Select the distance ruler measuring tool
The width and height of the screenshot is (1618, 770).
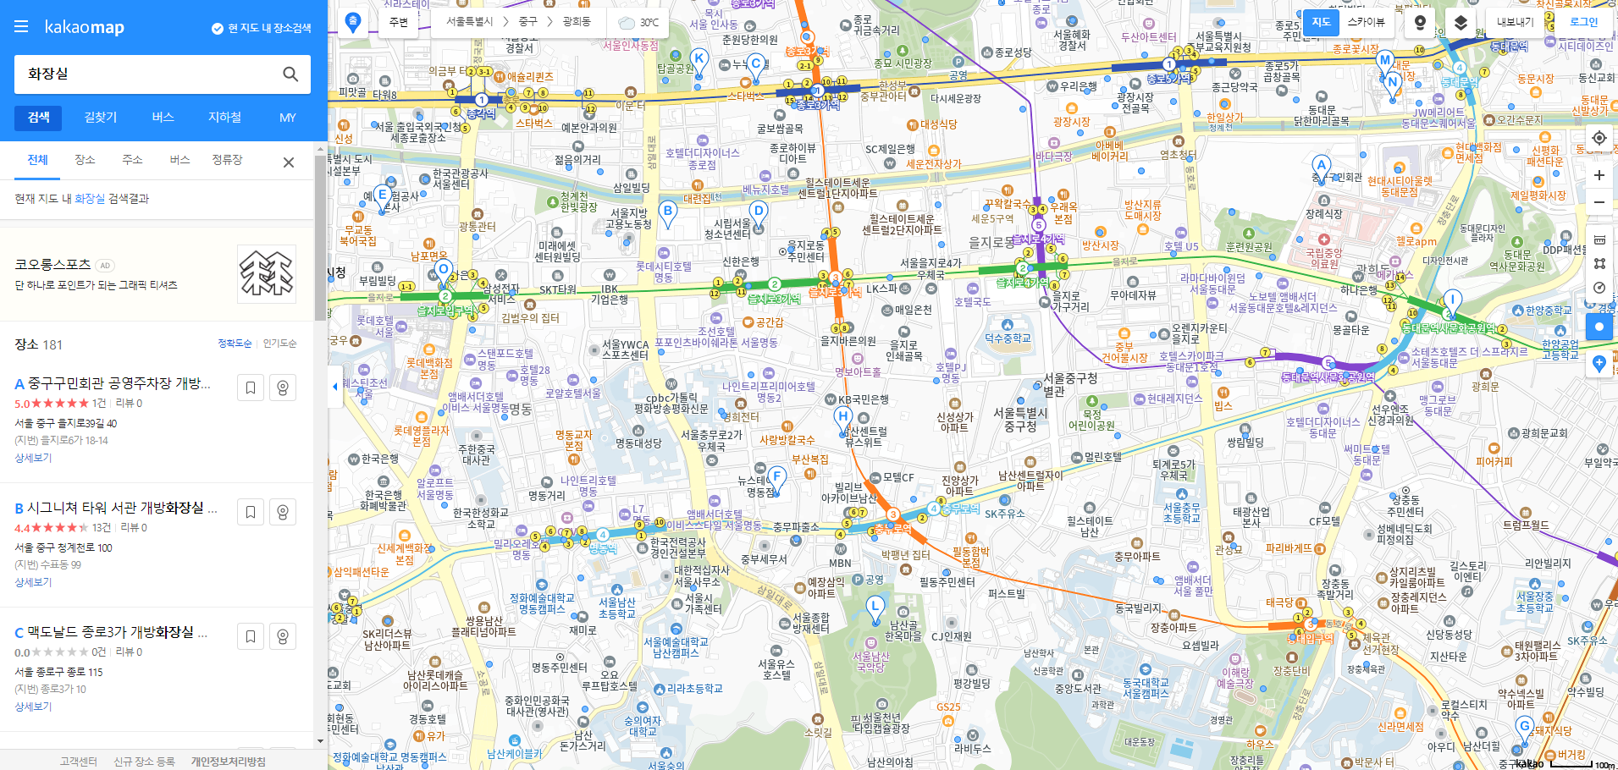(x=1599, y=239)
